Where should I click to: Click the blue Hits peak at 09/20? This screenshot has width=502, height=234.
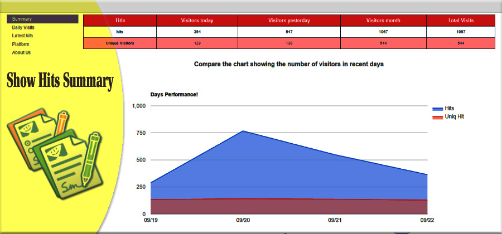[243, 131]
